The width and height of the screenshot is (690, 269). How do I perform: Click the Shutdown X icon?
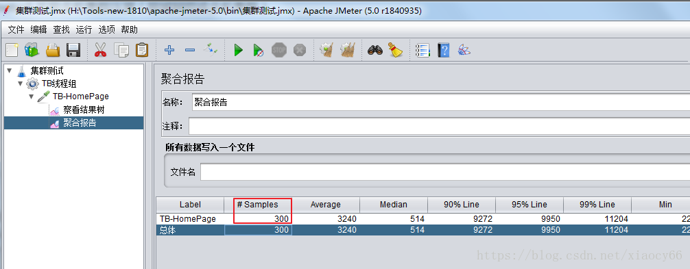[x=300, y=50]
